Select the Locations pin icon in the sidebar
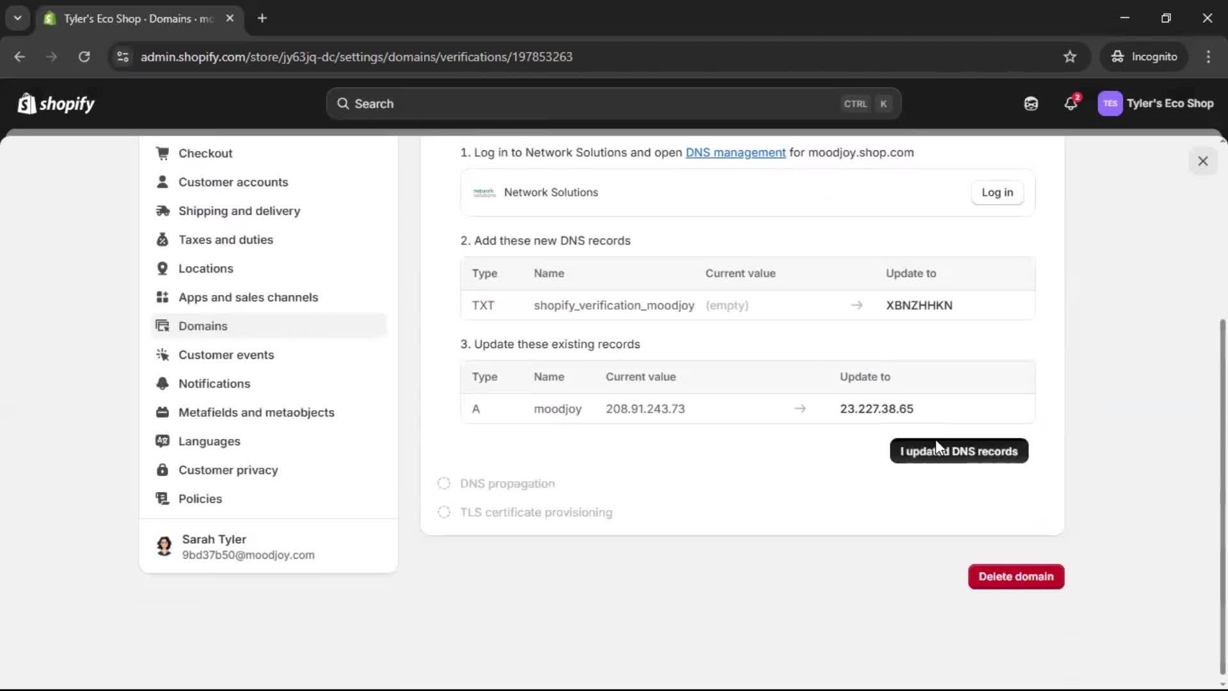Viewport: 1228px width, 691px height. pos(163,268)
